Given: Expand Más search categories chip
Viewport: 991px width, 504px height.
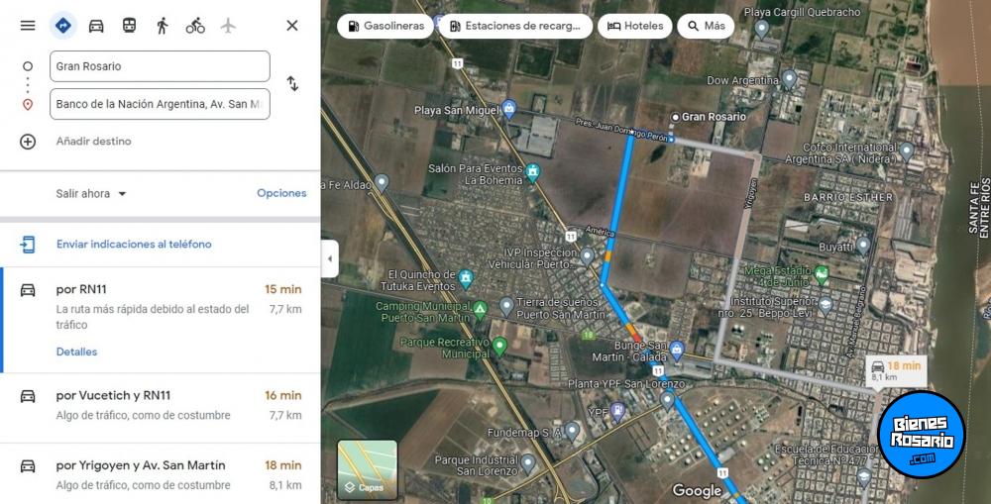Looking at the screenshot, I should (706, 27).
